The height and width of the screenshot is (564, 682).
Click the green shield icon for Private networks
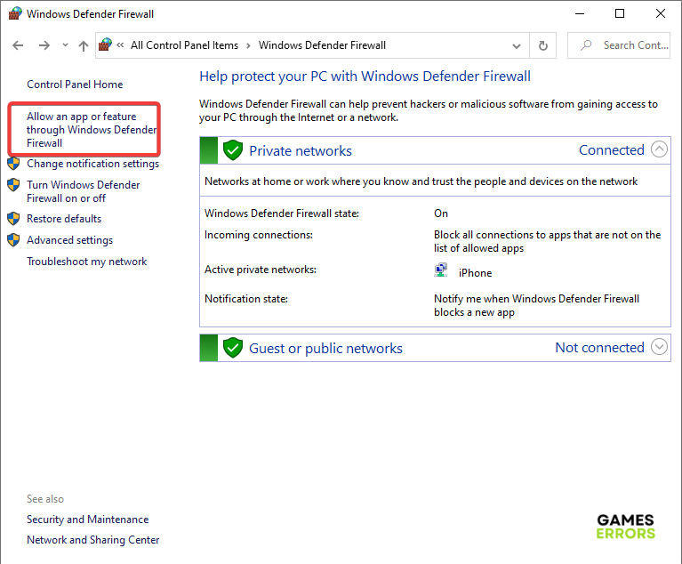tap(233, 150)
